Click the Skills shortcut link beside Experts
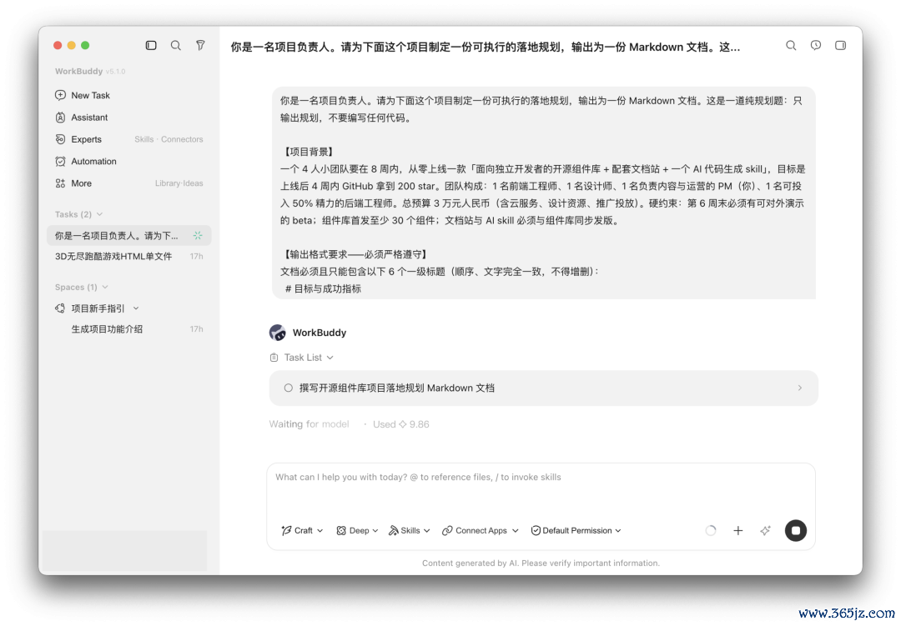This screenshot has width=901, height=626. pos(143,139)
